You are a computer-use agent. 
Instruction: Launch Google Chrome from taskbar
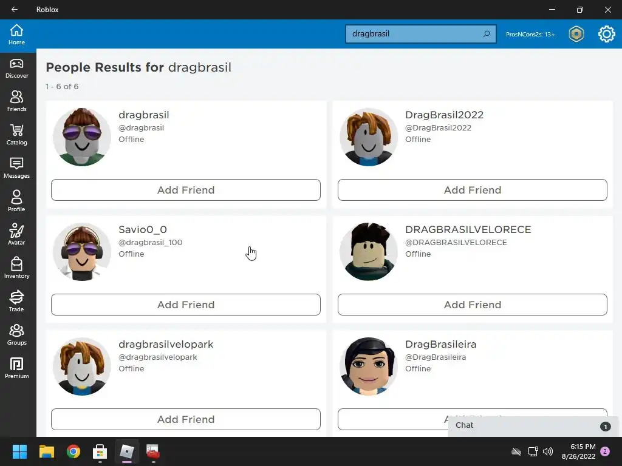pyautogui.click(x=73, y=451)
